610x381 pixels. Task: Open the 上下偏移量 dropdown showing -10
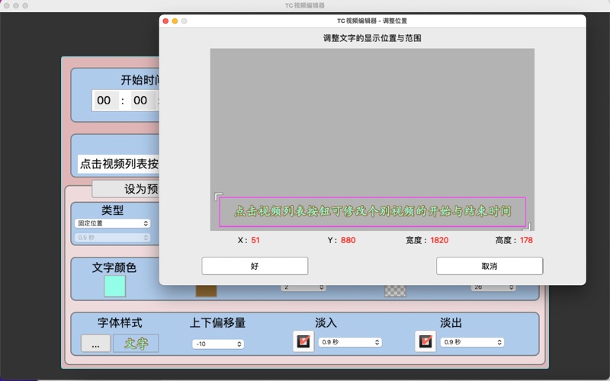coord(218,344)
